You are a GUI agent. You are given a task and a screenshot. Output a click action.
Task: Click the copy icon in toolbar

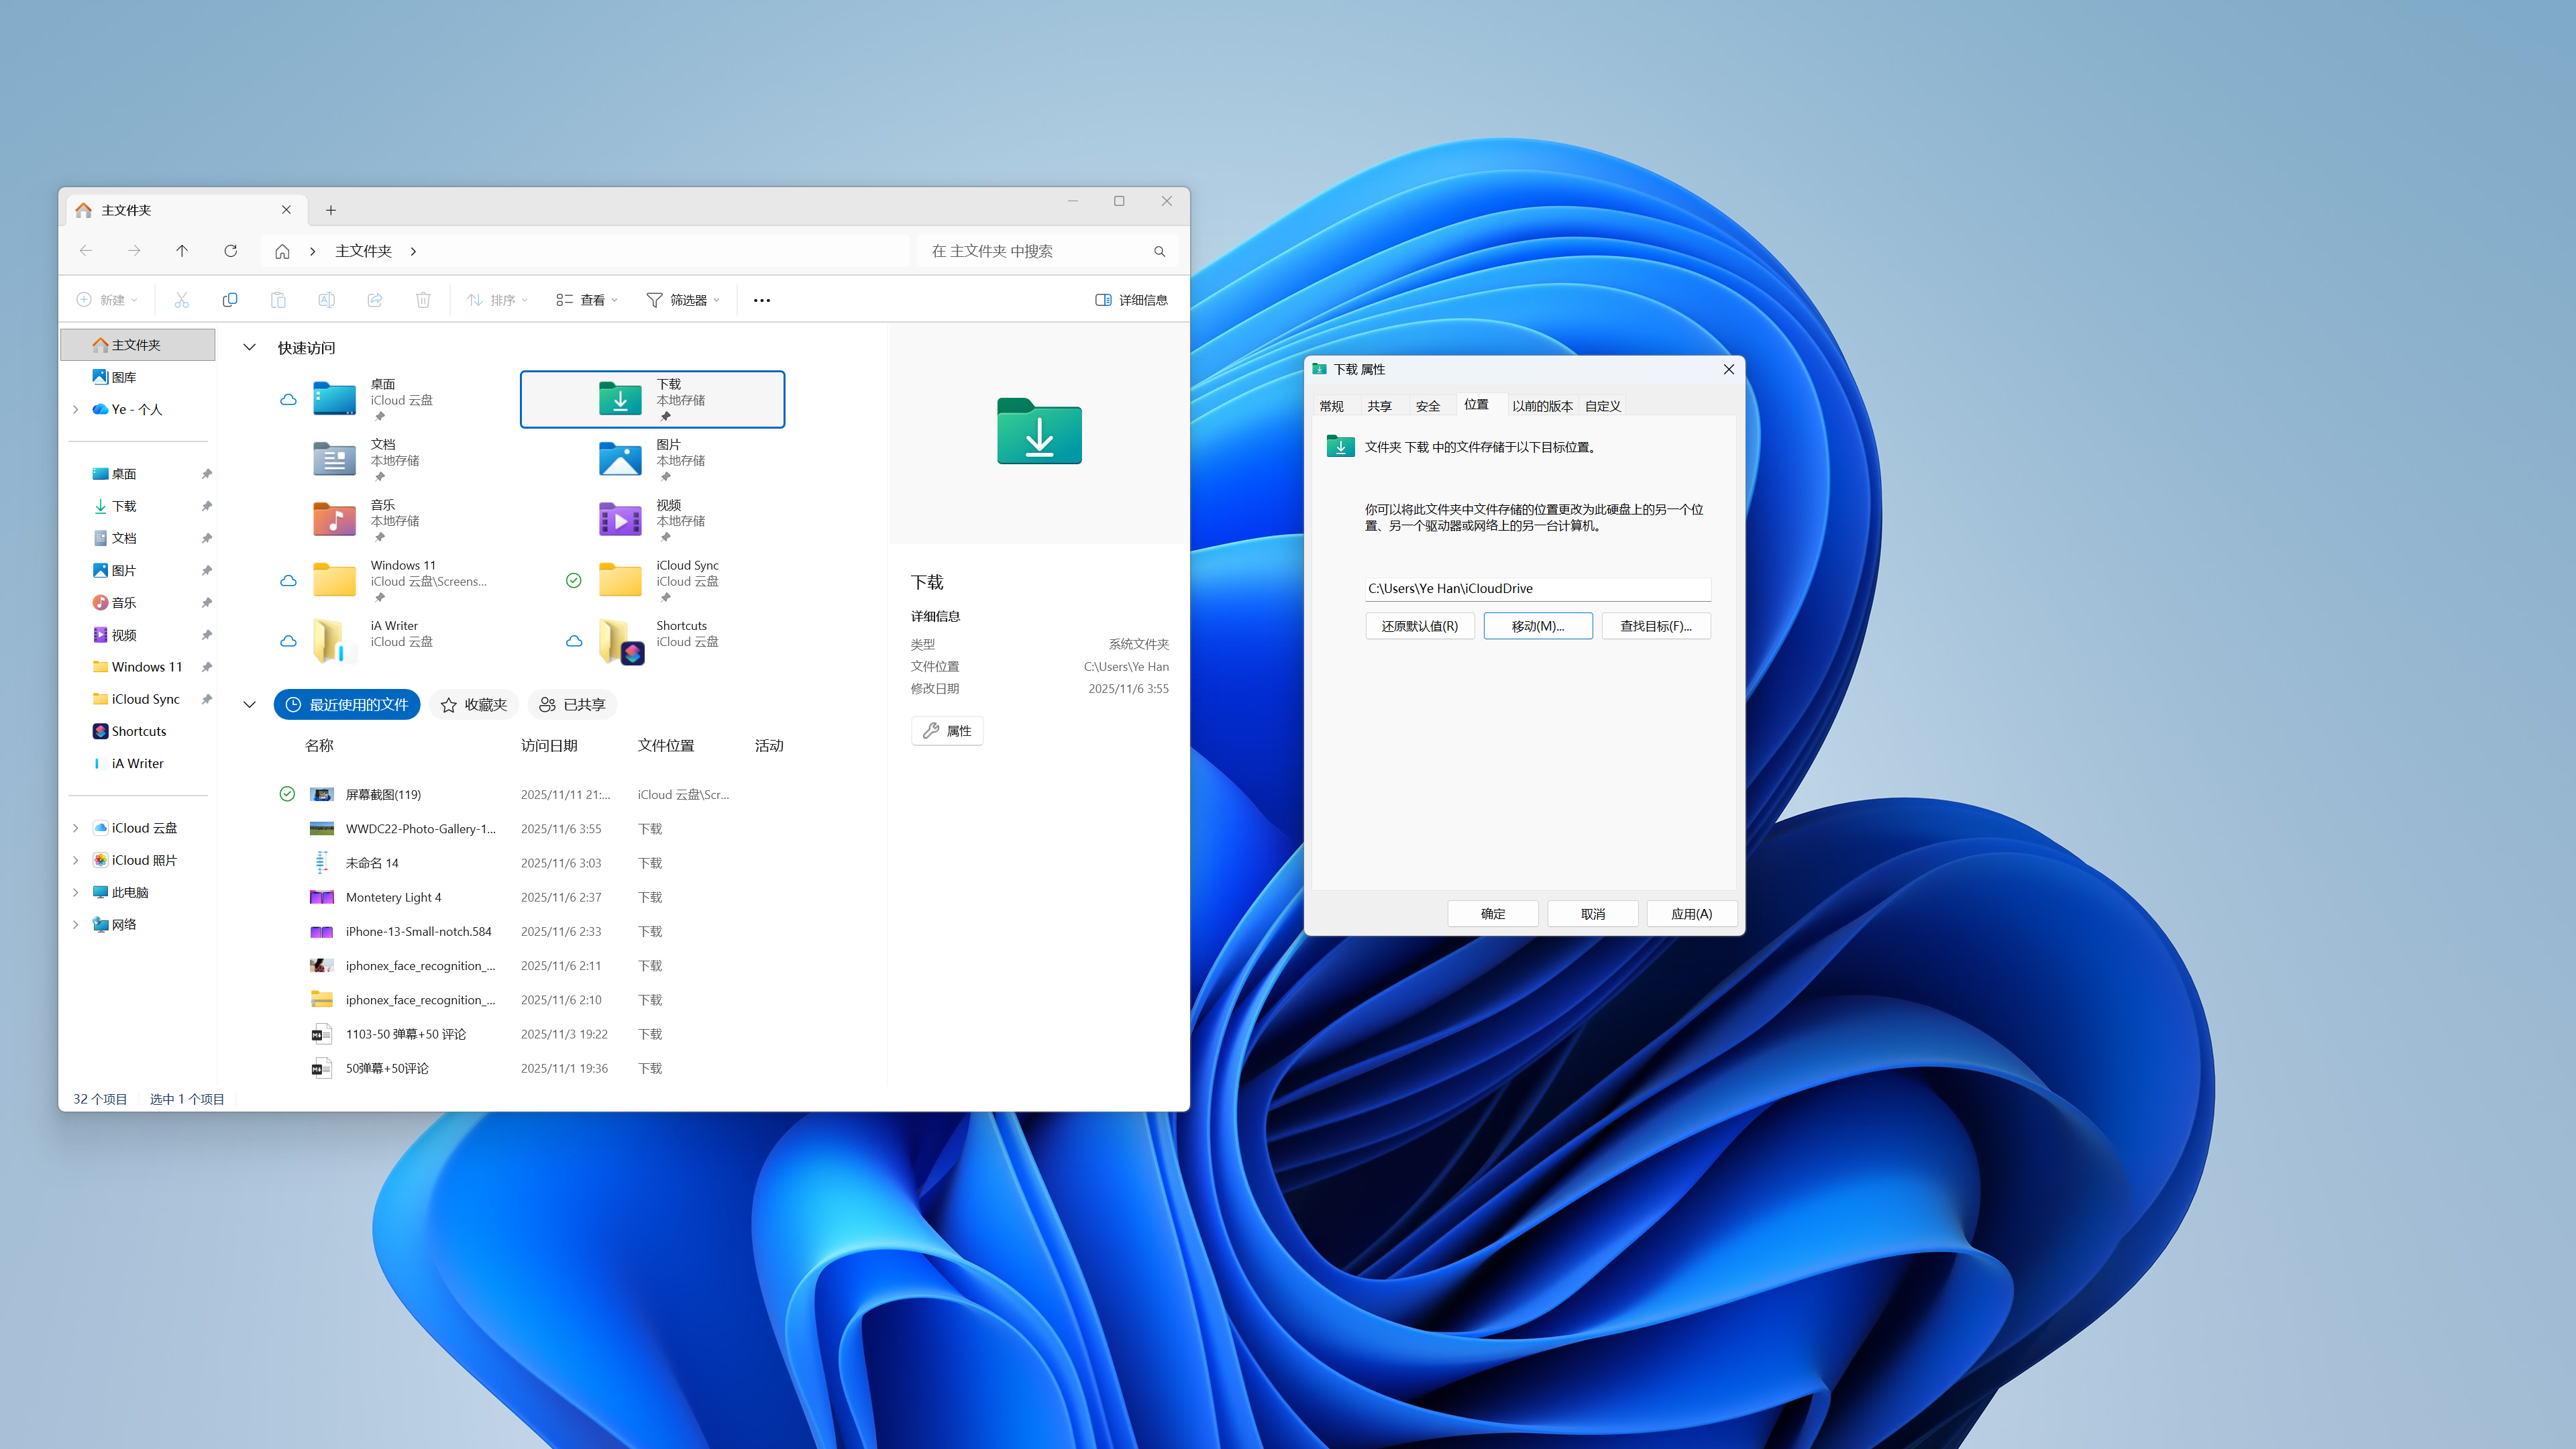[230, 300]
